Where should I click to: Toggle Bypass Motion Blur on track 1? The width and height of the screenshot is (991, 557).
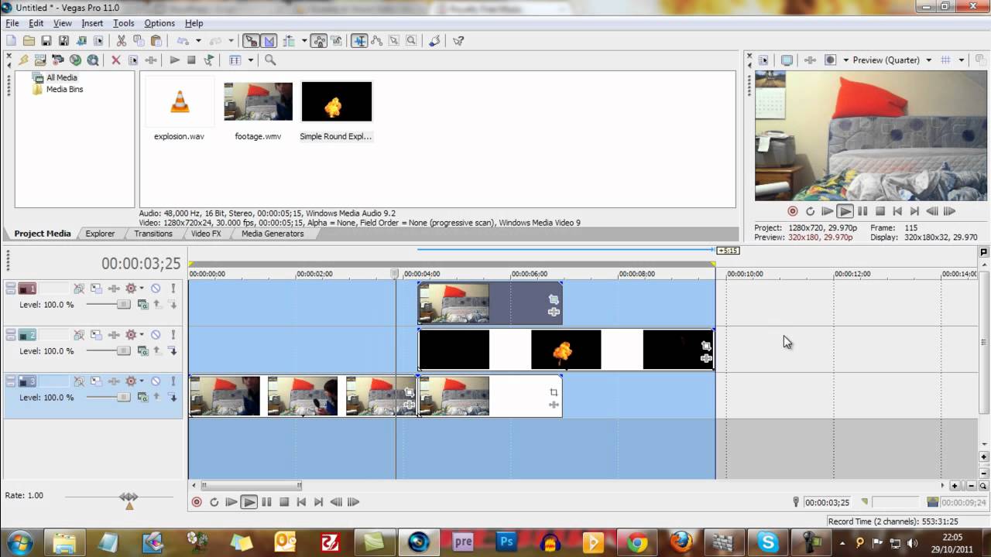(78, 289)
